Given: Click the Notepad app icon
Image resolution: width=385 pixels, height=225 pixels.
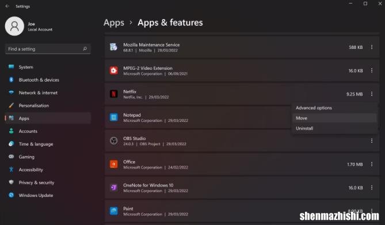Looking at the screenshot, I should pos(113,117).
